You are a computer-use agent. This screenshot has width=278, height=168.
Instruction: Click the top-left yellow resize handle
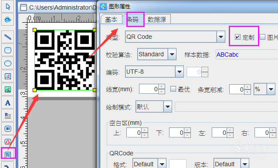pyautogui.click(x=35, y=30)
